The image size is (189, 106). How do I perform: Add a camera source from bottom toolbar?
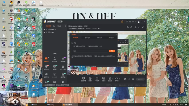pos(90,79)
